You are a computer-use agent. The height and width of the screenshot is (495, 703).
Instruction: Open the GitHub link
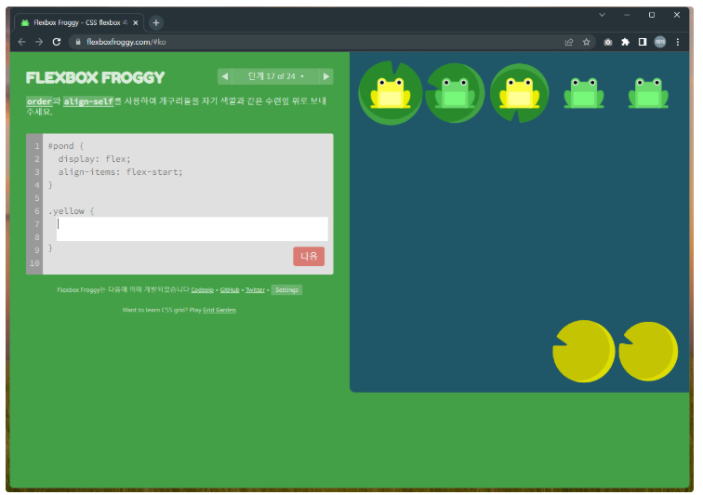(230, 290)
